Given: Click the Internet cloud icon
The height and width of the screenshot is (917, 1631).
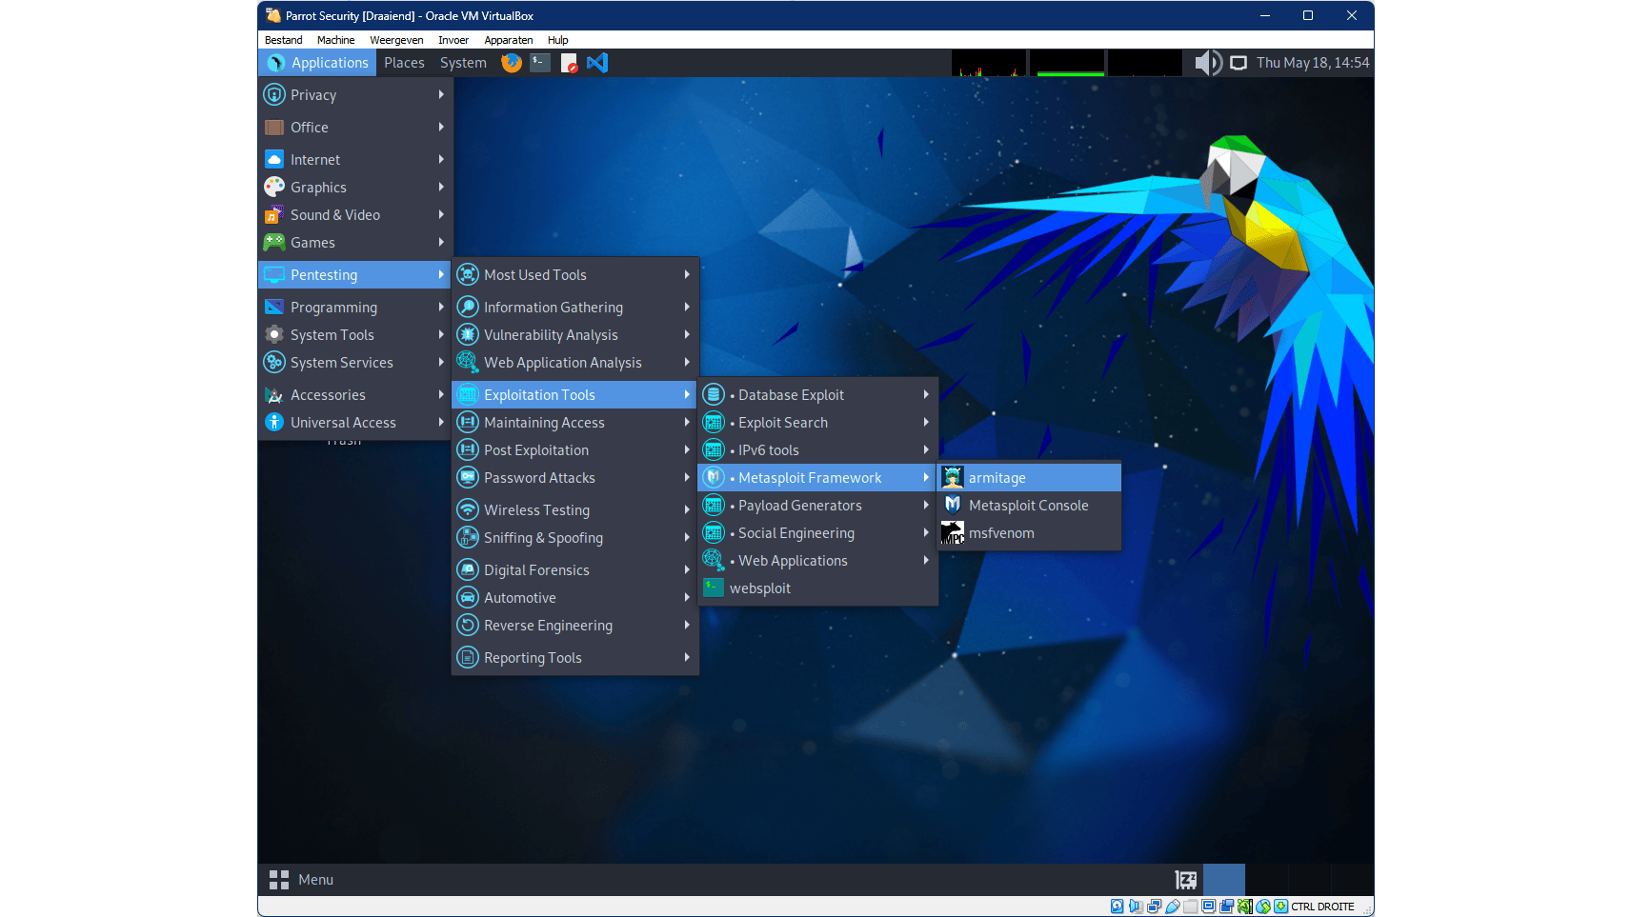Looking at the screenshot, I should [274, 160].
